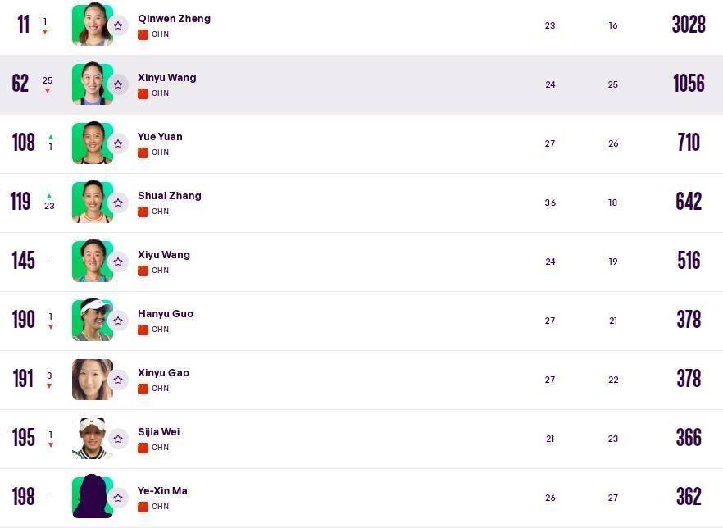The height and width of the screenshot is (528, 723).
Task: Click the China flag under Shuai Zhang
Action: pos(143,212)
